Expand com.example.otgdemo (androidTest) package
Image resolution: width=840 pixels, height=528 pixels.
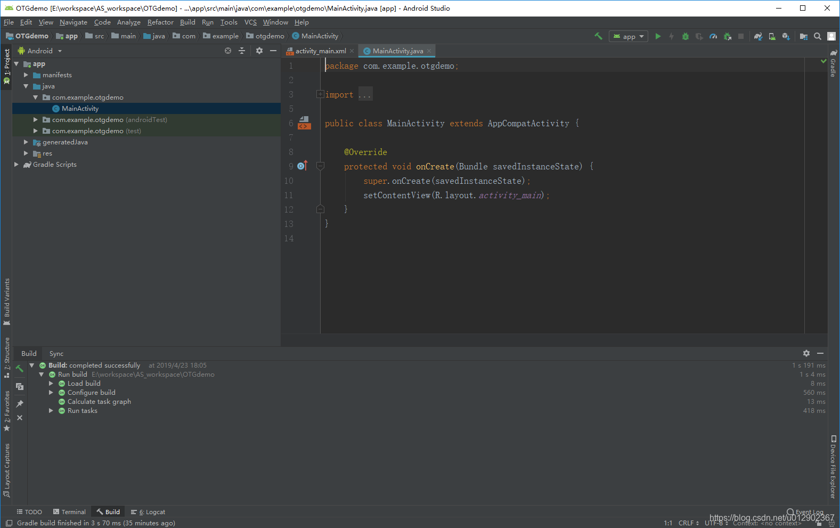tap(36, 120)
